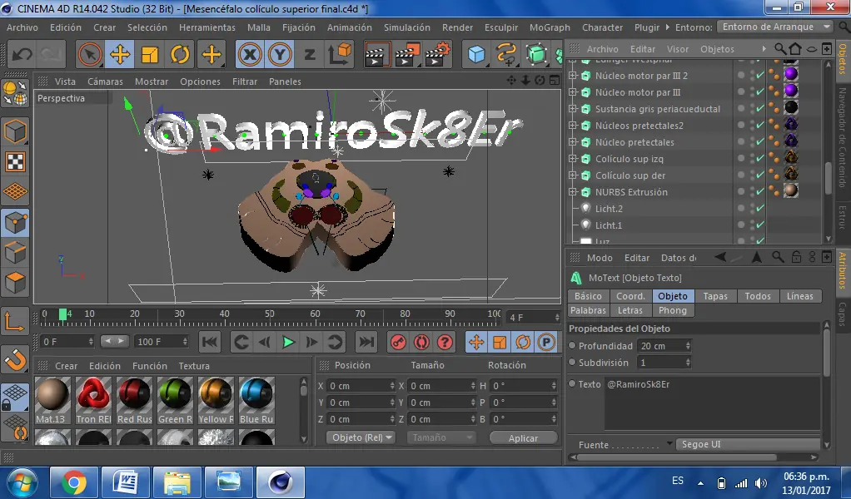Open the Windows Start menu

coord(22,482)
